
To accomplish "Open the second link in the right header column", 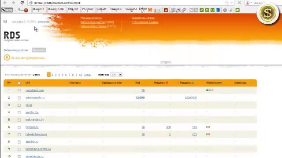I will pos(145,22).
